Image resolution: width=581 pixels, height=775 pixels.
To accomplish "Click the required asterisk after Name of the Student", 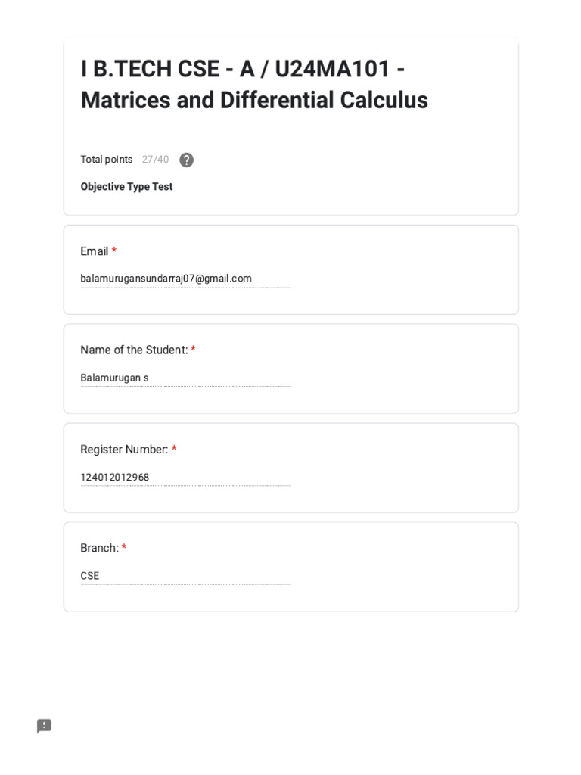I will pos(193,349).
